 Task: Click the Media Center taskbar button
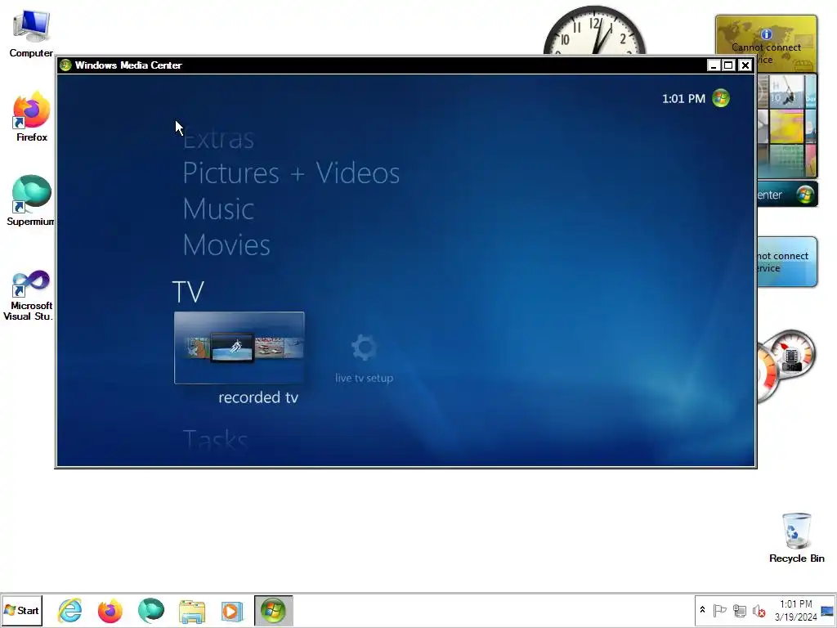pos(273,610)
